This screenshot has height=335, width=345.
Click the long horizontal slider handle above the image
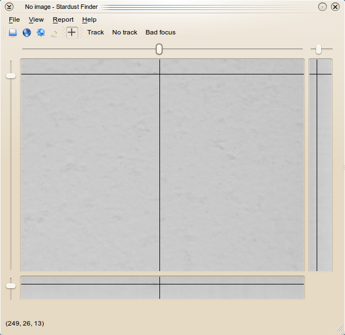coord(159,49)
